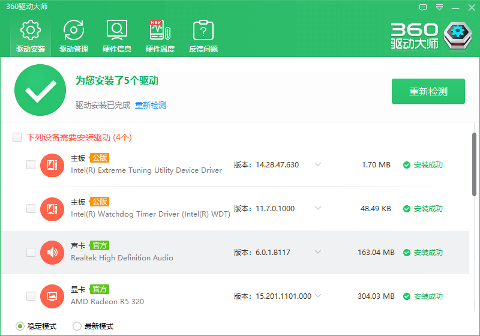Open the 硬件温度 tab
This screenshot has width=480, height=336.
click(x=160, y=37)
